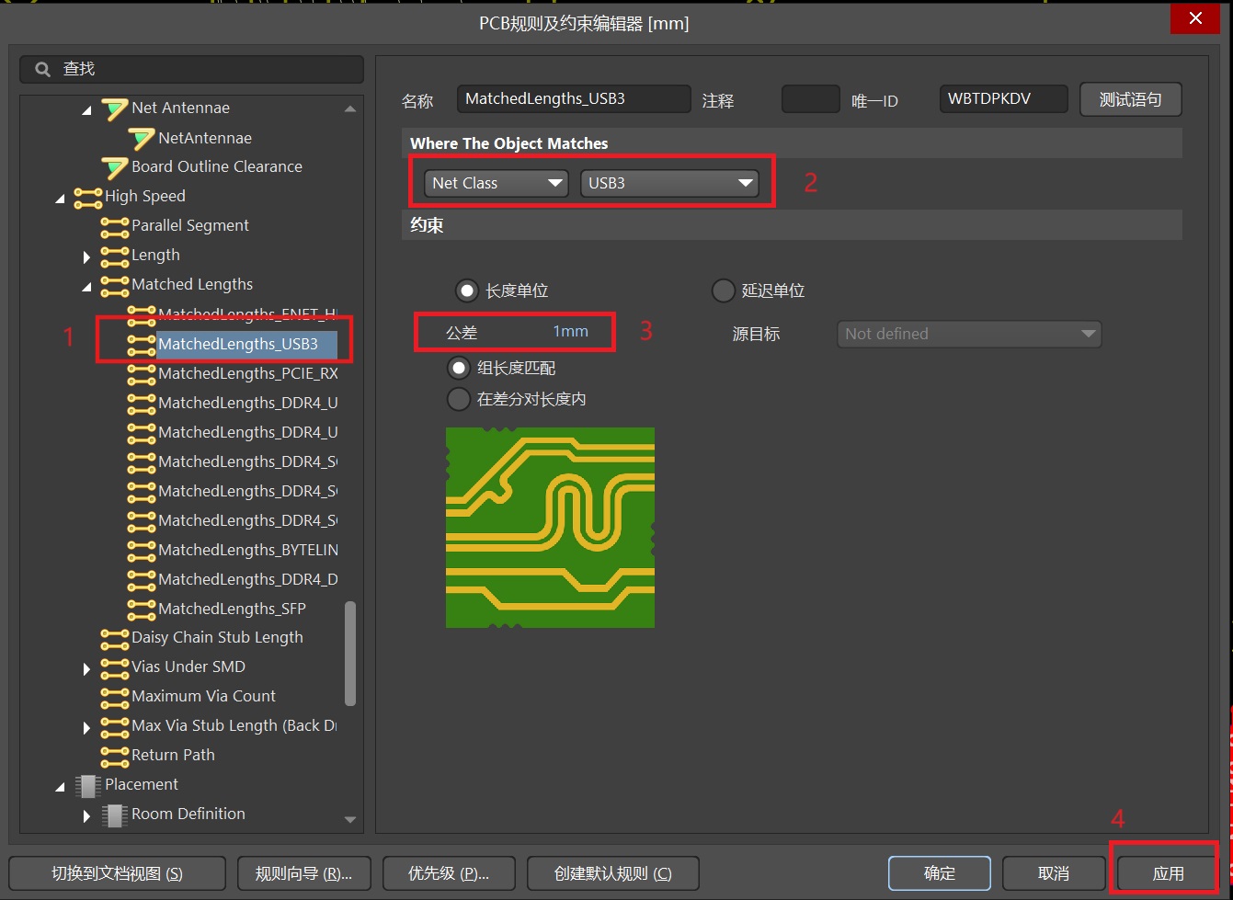The width and height of the screenshot is (1233, 900).
Task: Click the 应用 apply button
Action: pos(1168,873)
